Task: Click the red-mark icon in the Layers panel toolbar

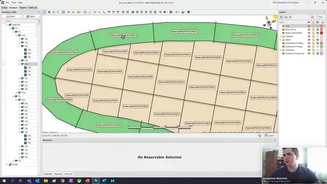Action: (x=290, y=17)
